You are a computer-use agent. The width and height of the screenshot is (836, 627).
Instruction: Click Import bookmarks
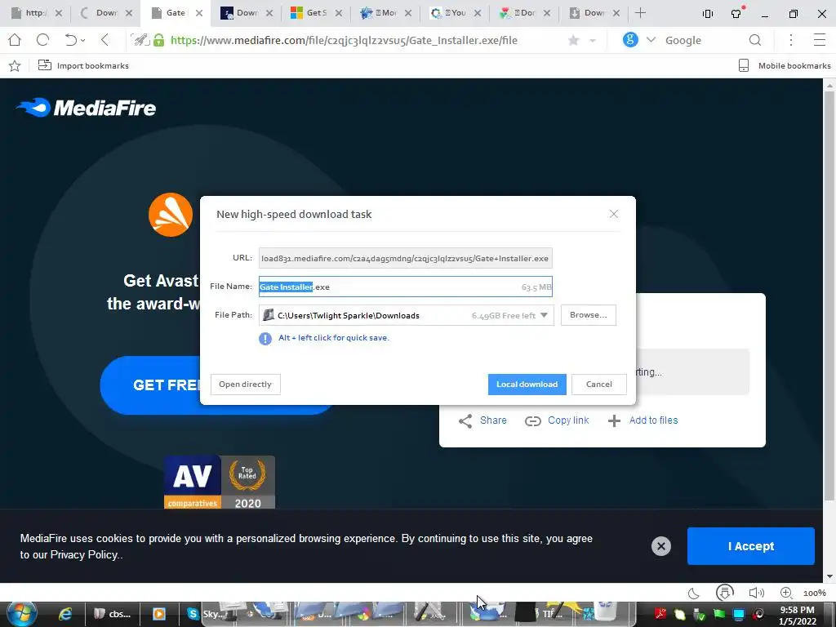(x=83, y=65)
